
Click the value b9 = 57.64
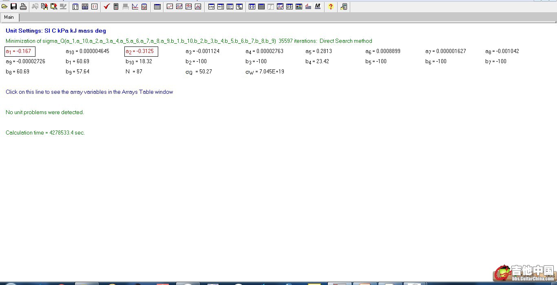tap(77, 72)
